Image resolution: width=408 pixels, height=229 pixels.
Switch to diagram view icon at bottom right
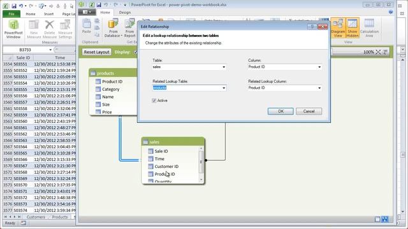[x=384, y=219]
